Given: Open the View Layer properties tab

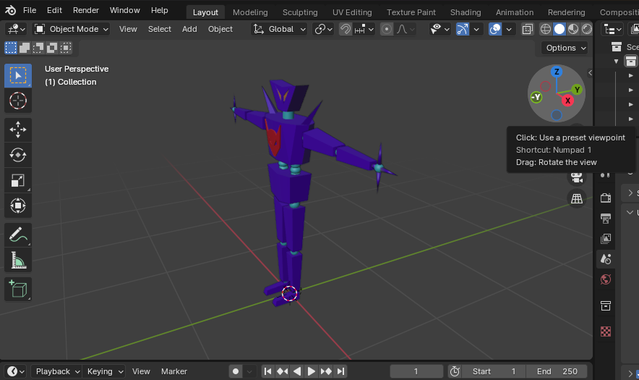Looking at the screenshot, I should point(606,239).
